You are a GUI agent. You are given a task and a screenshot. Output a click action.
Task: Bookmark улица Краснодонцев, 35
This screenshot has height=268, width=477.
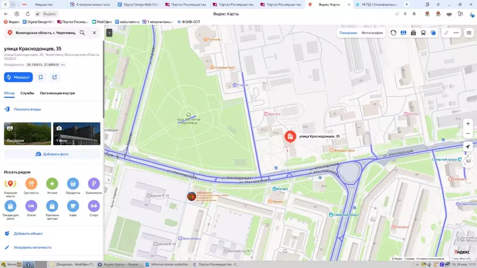tap(41, 77)
